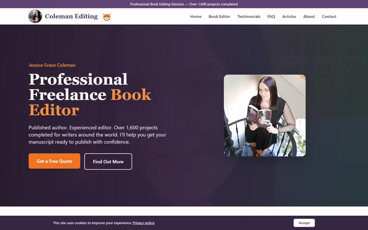This screenshot has width=368, height=230.
Task: Click the orange fox icon in header
Action: click(x=107, y=17)
